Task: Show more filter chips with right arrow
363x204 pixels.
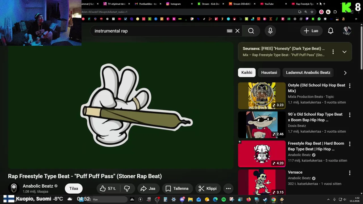Action: click(x=345, y=73)
